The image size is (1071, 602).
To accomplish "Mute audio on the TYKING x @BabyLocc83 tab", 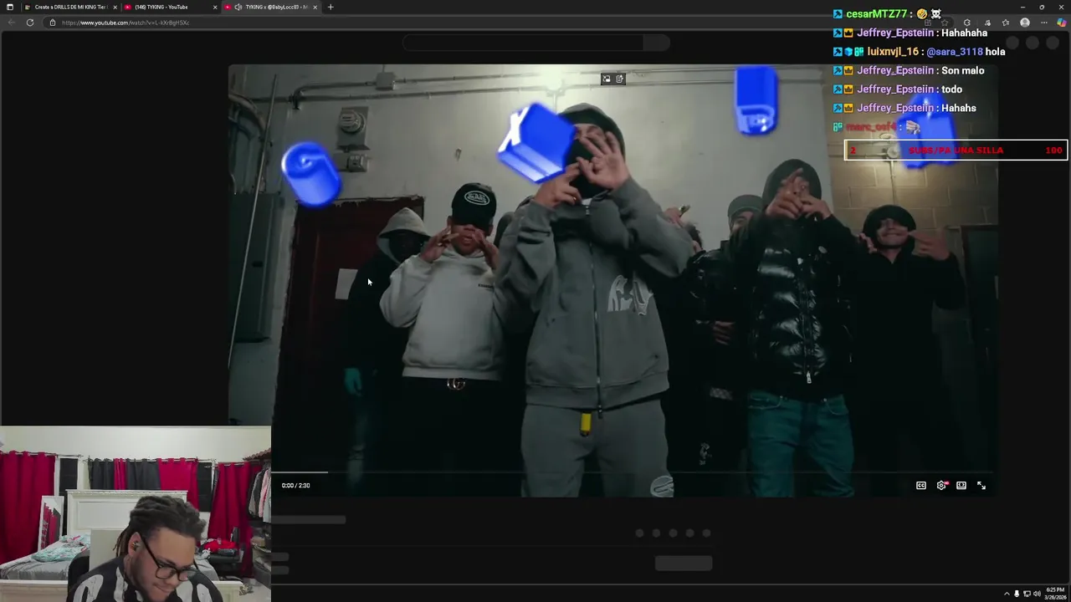I will [238, 7].
